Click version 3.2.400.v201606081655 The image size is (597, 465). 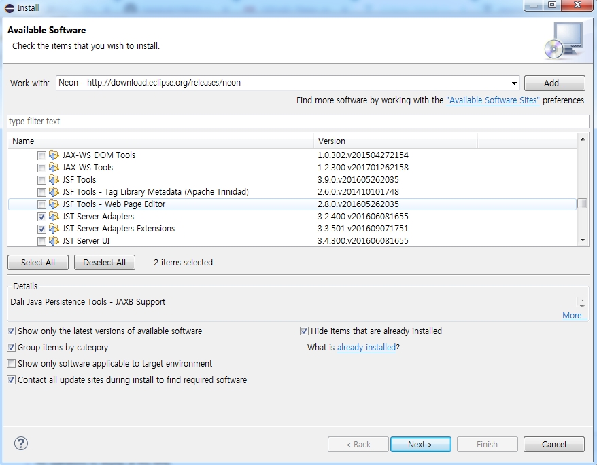(363, 217)
